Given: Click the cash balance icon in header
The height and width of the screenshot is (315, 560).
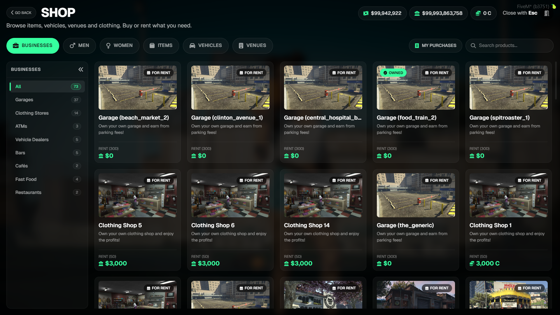Looking at the screenshot, I should point(366,13).
